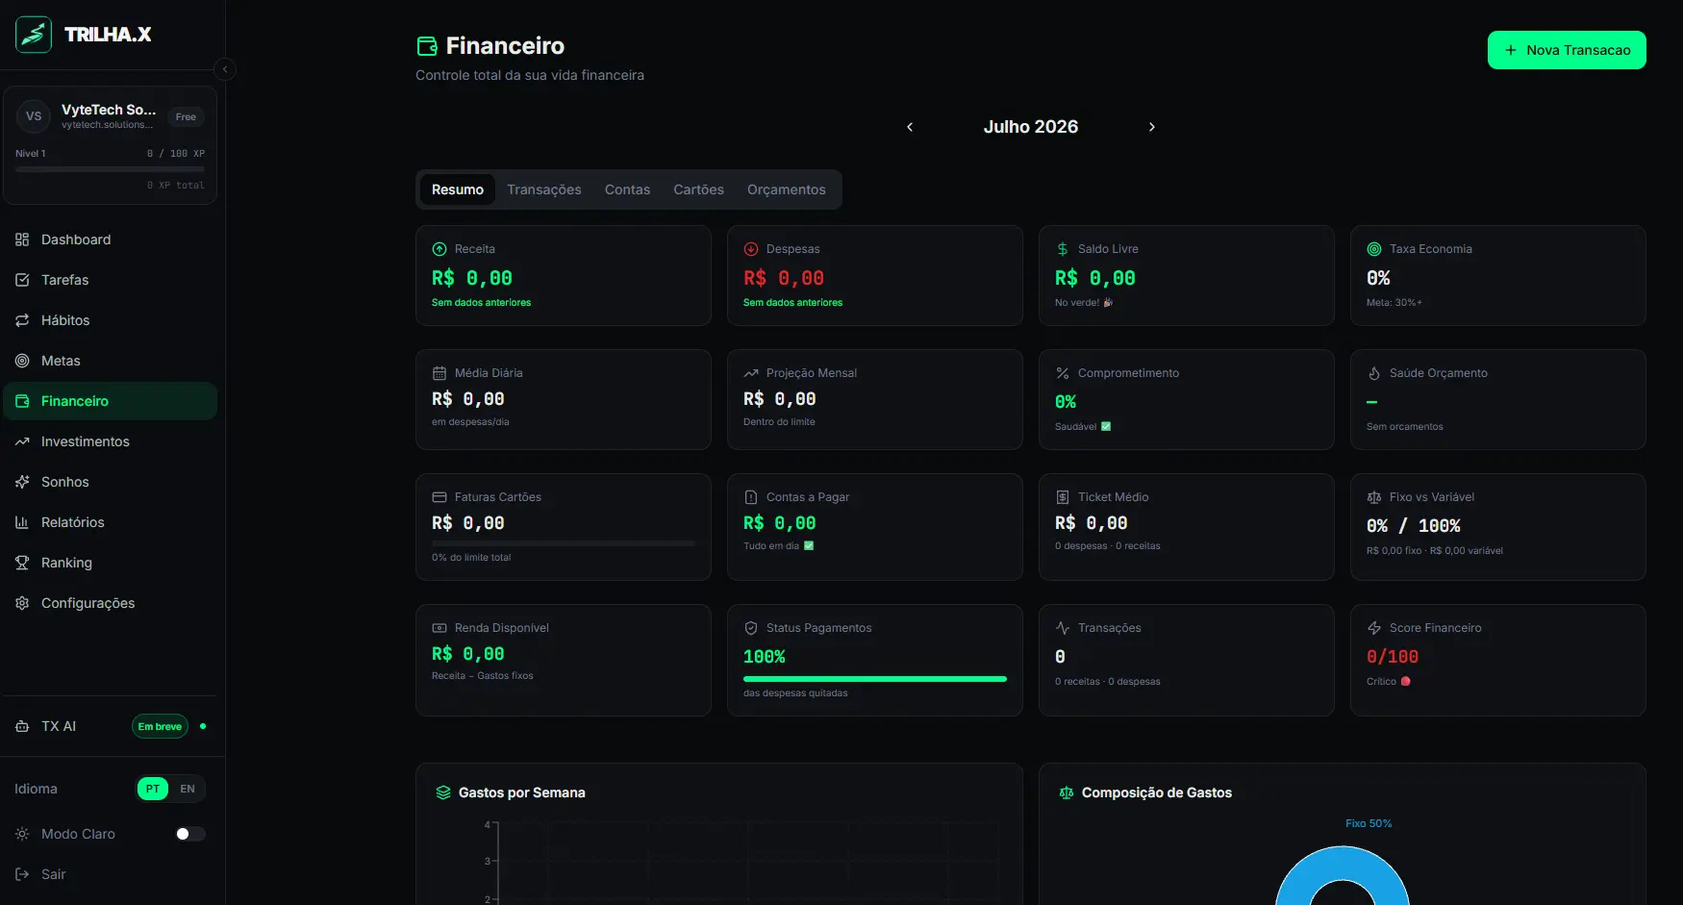Click the Despesas card down-arrow icon
The image size is (1683, 905).
point(751,249)
